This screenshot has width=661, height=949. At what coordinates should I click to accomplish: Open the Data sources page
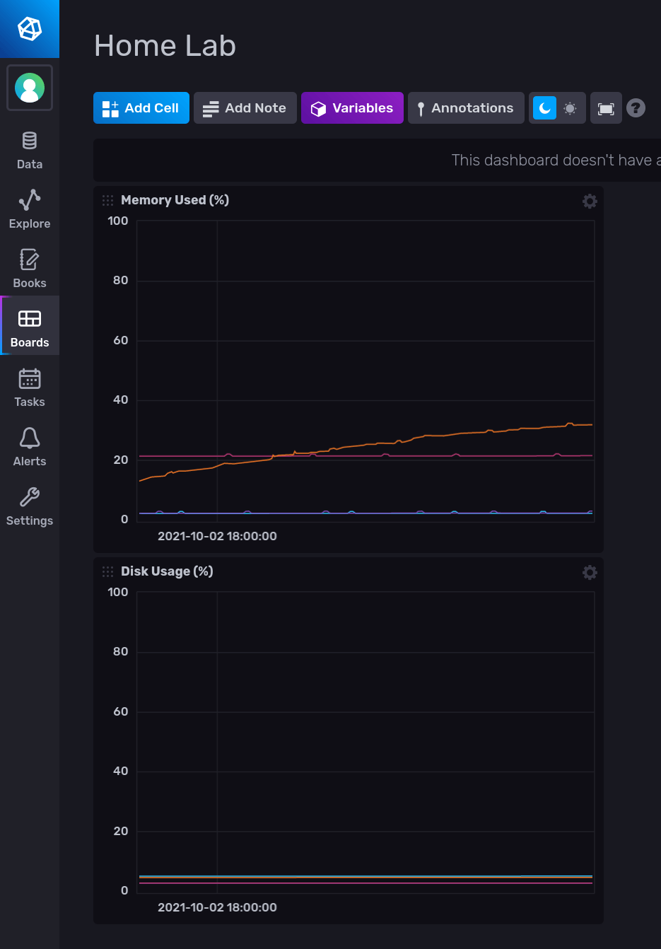29,149
